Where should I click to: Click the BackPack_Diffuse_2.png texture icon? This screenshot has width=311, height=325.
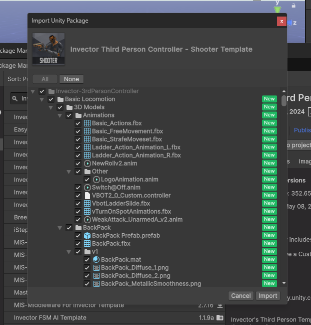(x=96, y=276)
